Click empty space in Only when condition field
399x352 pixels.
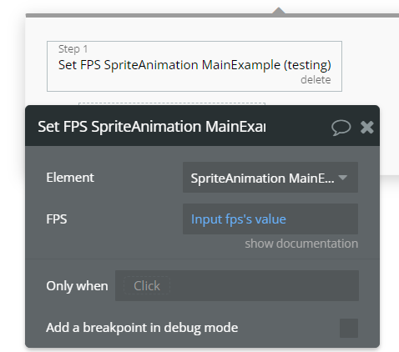265,285
